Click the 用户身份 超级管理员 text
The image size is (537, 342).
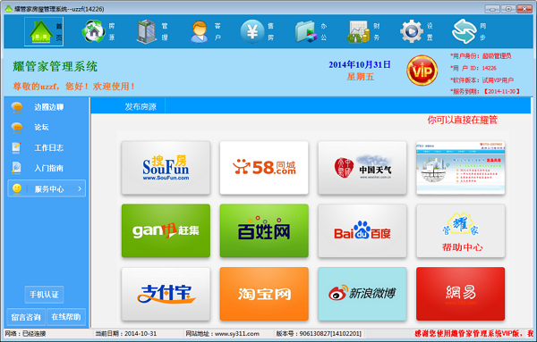(x=481, y=56)
